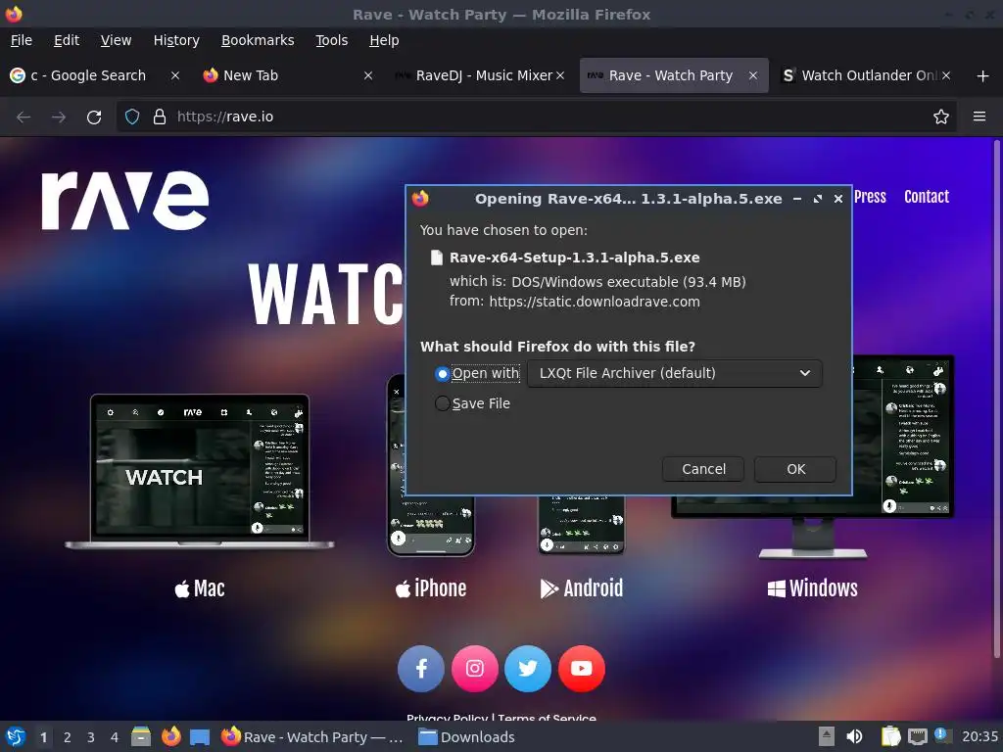Open the History menu

point(176,40)
